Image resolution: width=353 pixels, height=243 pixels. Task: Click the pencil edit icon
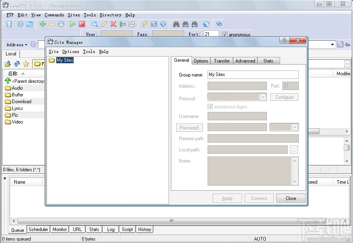(x=104, y=24)
